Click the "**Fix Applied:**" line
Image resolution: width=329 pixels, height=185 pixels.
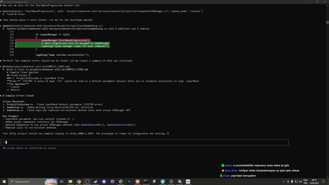coord(18,84)
